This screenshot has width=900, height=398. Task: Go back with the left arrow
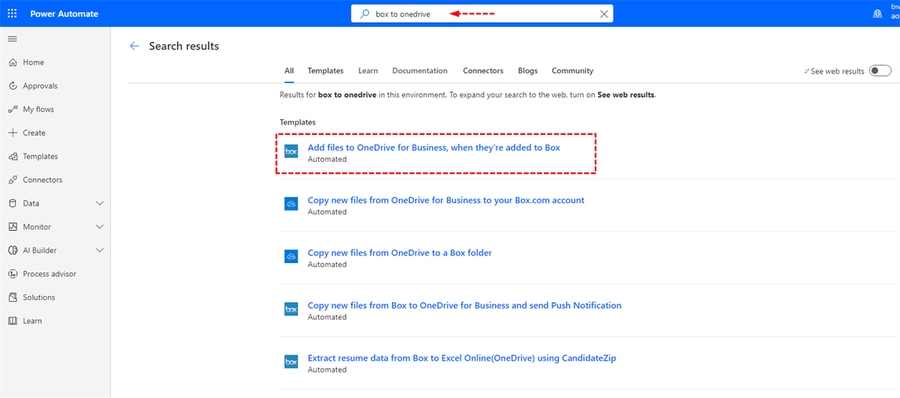(x=134, y=46)
